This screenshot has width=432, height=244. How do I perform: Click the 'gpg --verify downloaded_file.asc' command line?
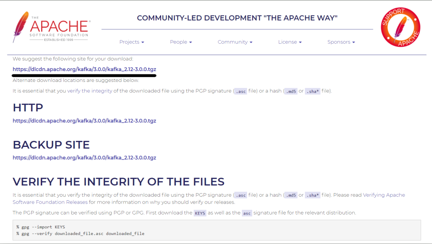80,234
